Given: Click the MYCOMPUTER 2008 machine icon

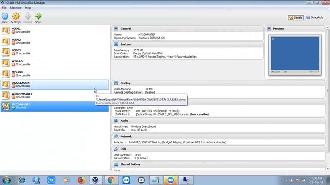Looking at the screenshot, I should pyautogui.click(x=6, y=106).
